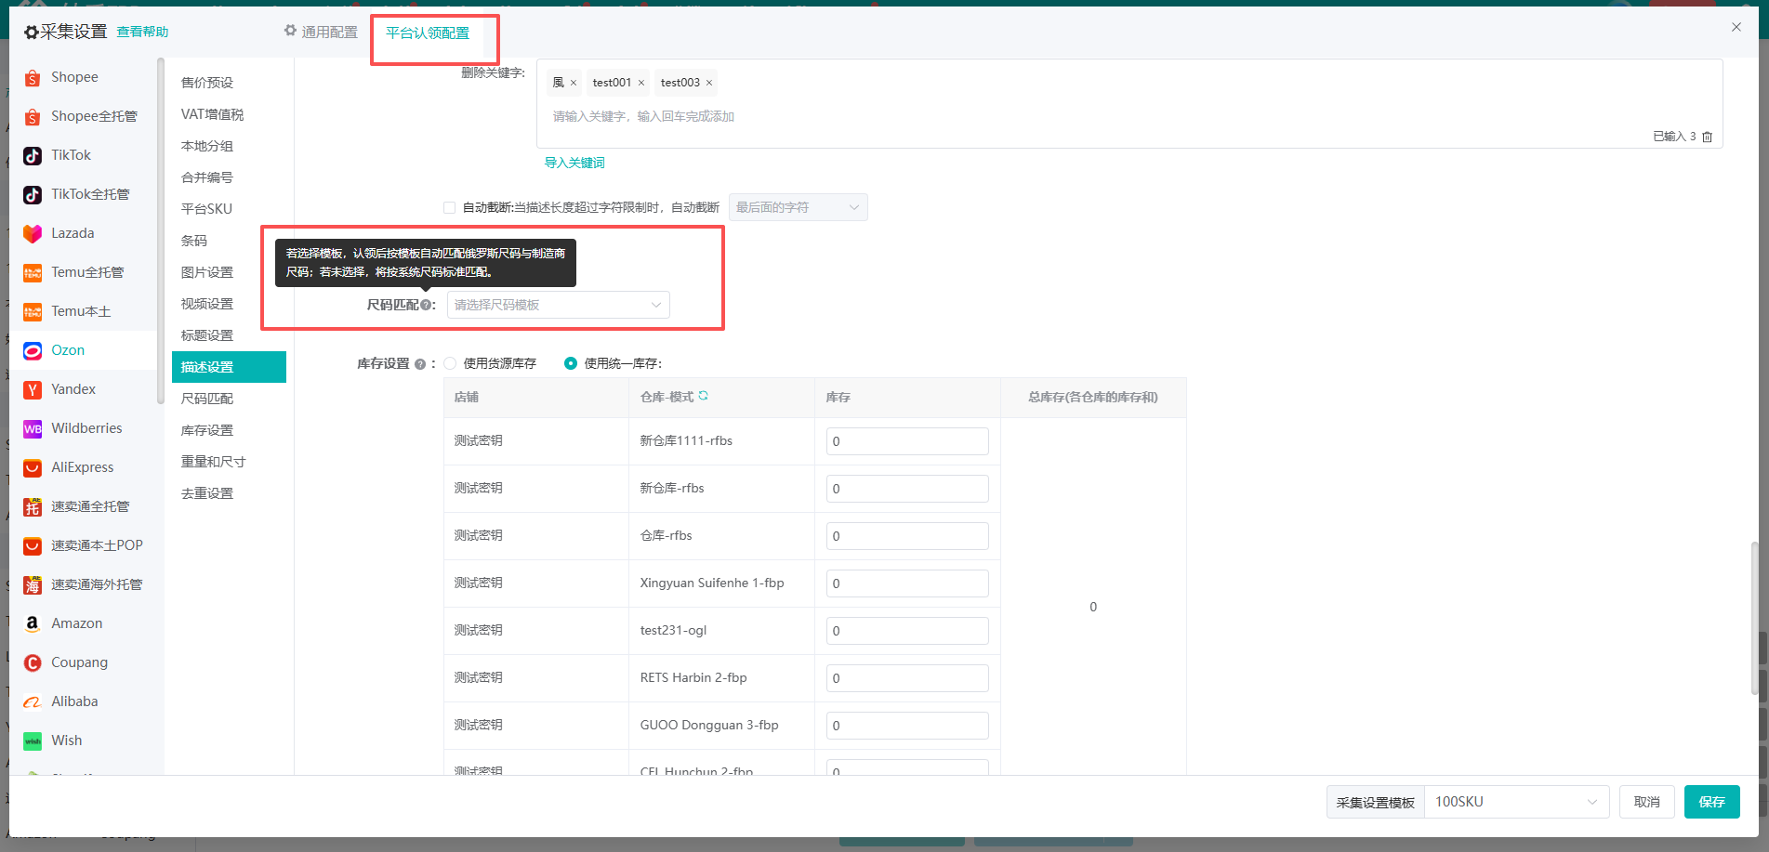Open the size template dropdown
Screen dimensions: 1769x852
(558, 305)
